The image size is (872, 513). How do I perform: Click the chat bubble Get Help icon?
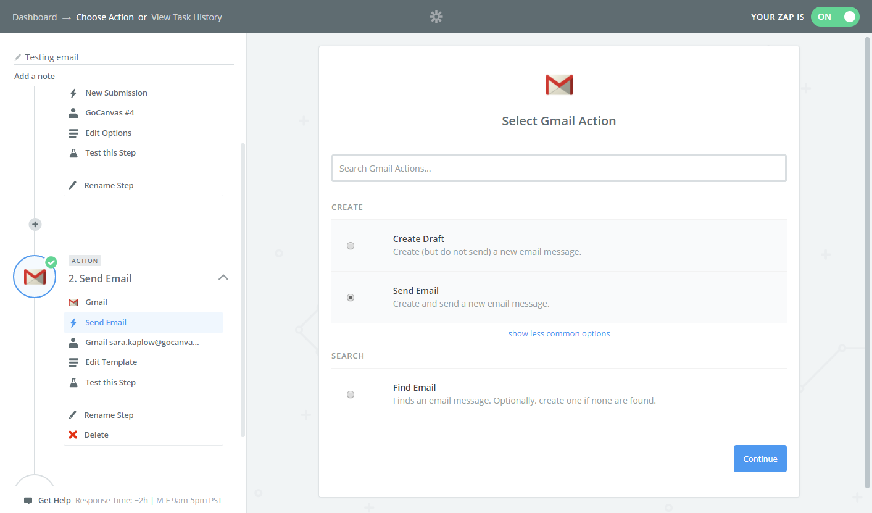(x=28, y=500)
